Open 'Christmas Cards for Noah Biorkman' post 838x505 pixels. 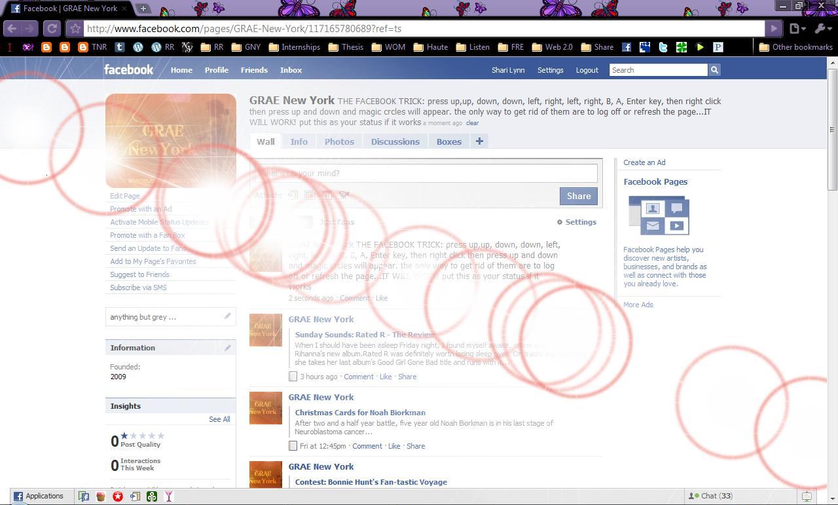360,413
